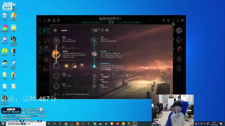Click the volume icon in system tray
This screenshot has width=225, height=126.
coord(199,124)
